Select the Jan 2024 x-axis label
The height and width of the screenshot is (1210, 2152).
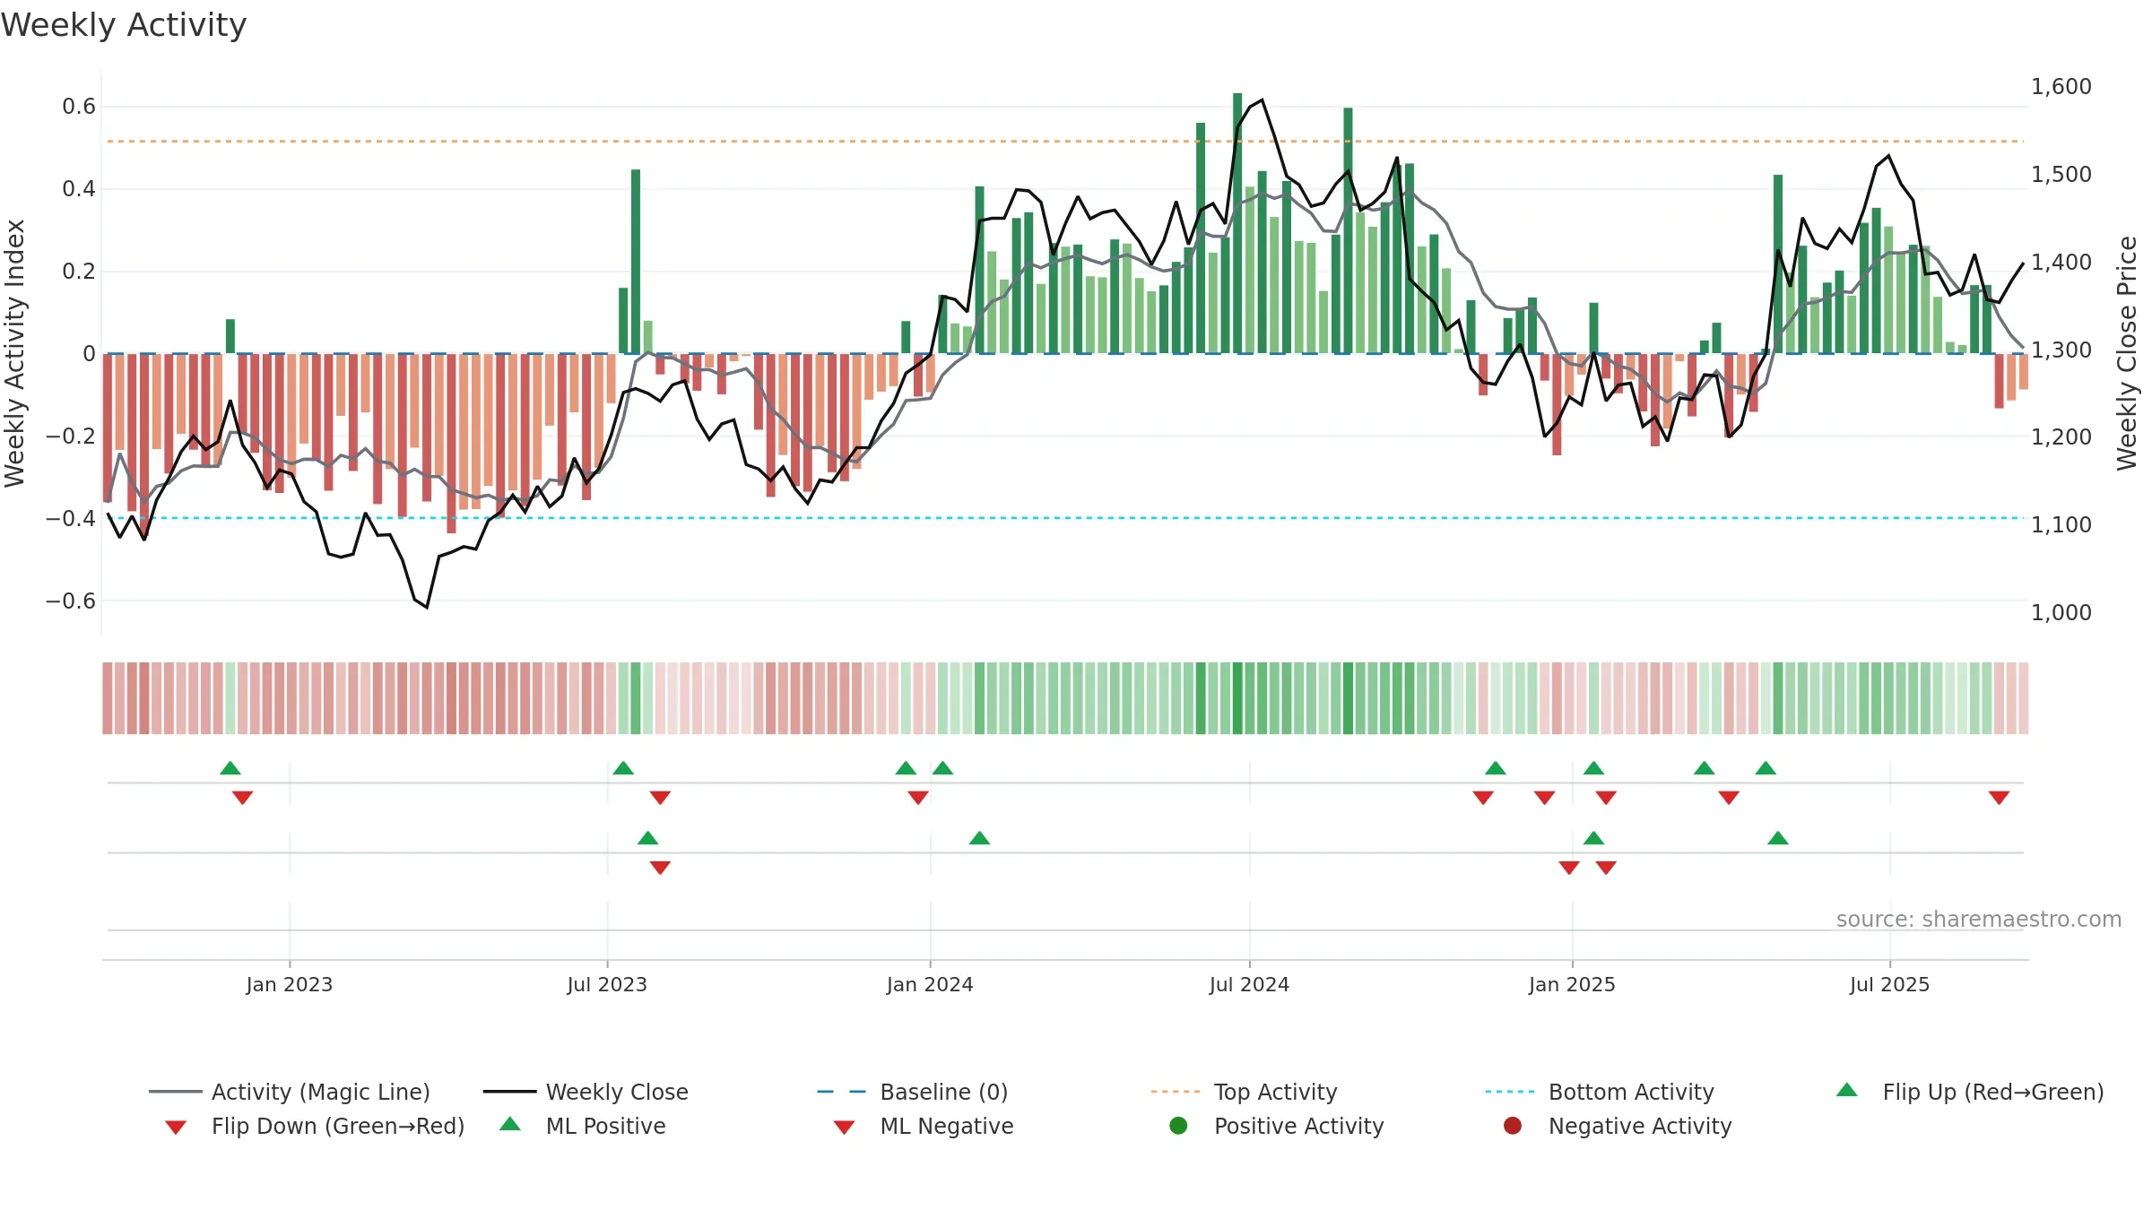[x=930, y=984]
